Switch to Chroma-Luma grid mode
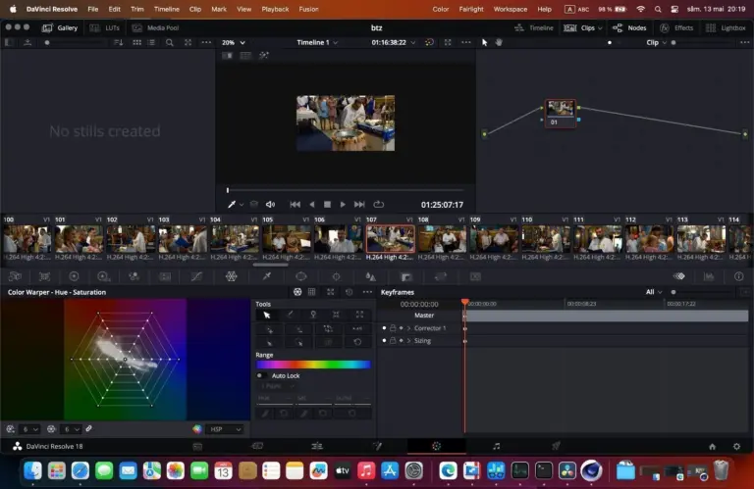Viewport: 754px width, 489px height. [x=311, y=292]
